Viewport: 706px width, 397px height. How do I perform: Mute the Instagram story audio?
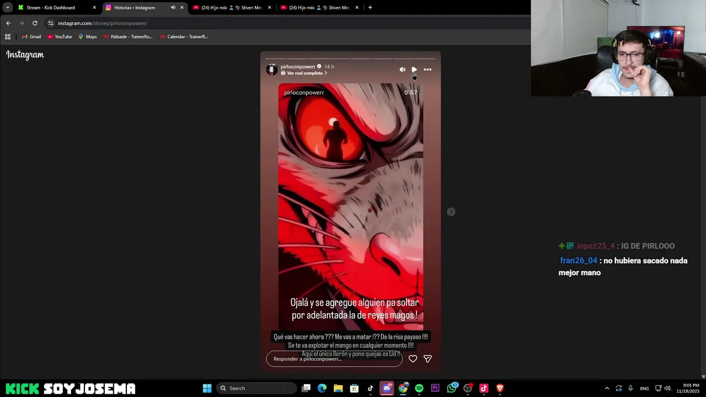[x=402, y=69]
